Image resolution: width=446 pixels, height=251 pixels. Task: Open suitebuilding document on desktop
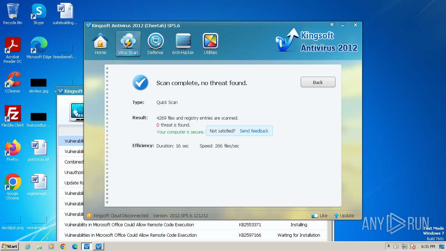coord(65,14)
